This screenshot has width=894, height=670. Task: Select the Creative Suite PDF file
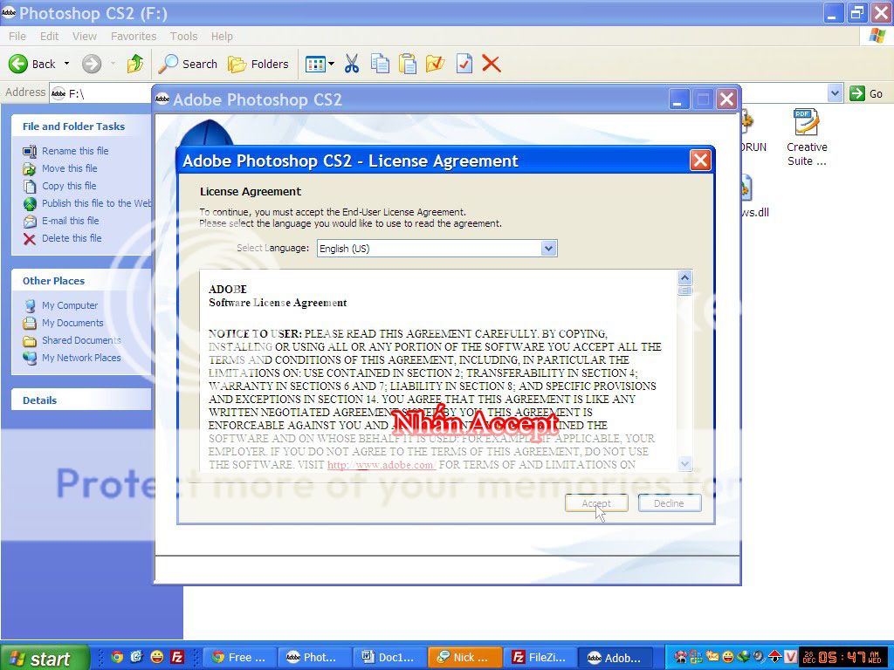pyautogui.click(x=806, y=137)
